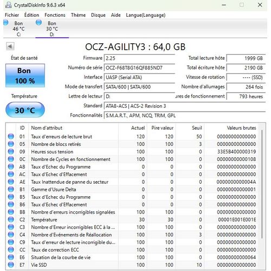Image resolution: width=271 pixels, height=271 pixels.
Task: Click status orb for attribute C3
Action: [x=11, y=227]
